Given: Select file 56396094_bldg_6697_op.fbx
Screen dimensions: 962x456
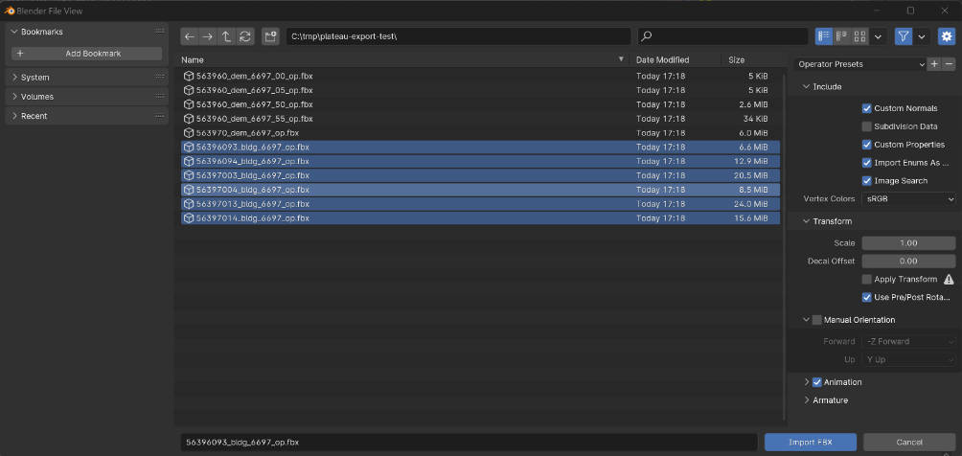Looking at the screenshot, I should (x=480, y=161).
